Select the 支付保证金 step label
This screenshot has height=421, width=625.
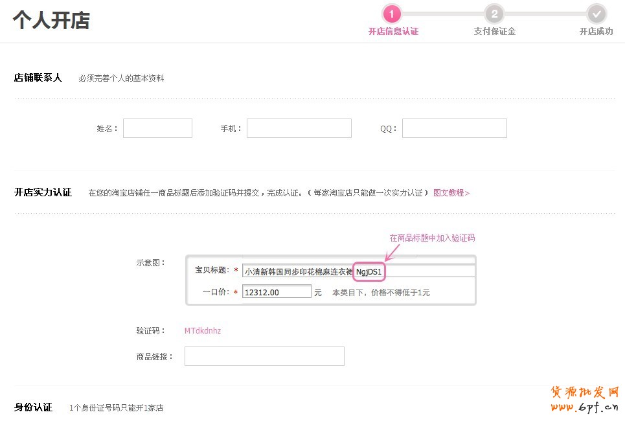(x=494, y=31)
